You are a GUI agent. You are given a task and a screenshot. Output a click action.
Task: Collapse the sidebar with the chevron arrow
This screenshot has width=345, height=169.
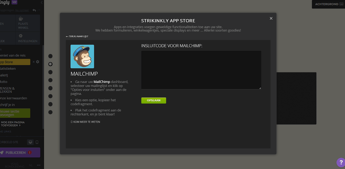41,3
